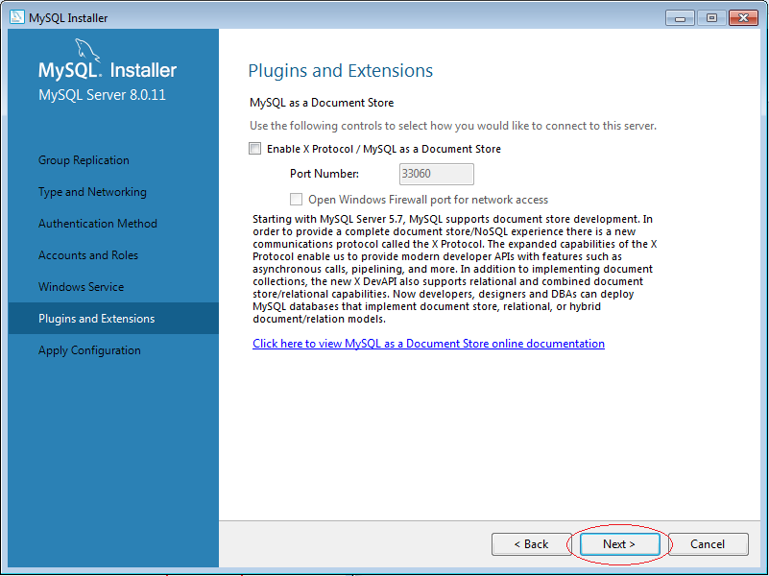
Task: Click the Port Number: label
Action: click(x=324, y=174)
